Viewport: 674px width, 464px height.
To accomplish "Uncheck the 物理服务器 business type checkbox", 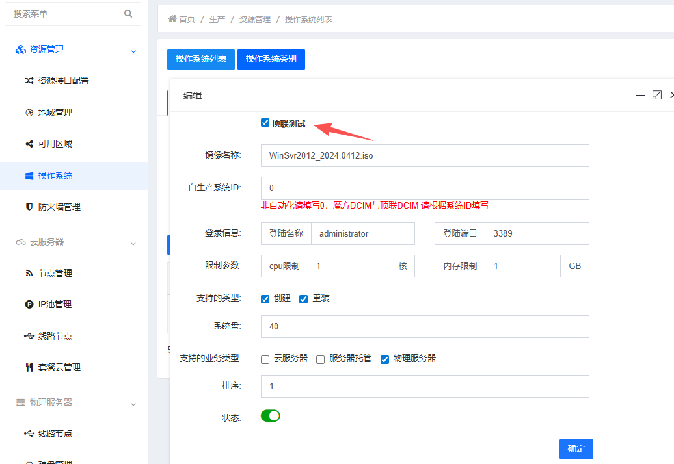I will [x=384, y=359].
